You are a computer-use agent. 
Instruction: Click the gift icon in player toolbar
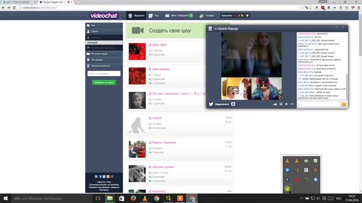(x=281, y=104)
